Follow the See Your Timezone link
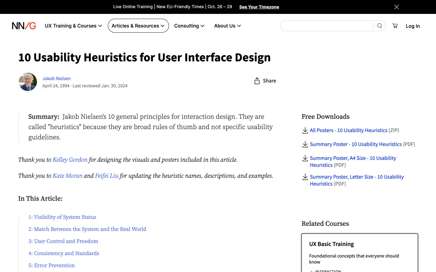The height and width of the screenshot is (272, 436). 259,7
